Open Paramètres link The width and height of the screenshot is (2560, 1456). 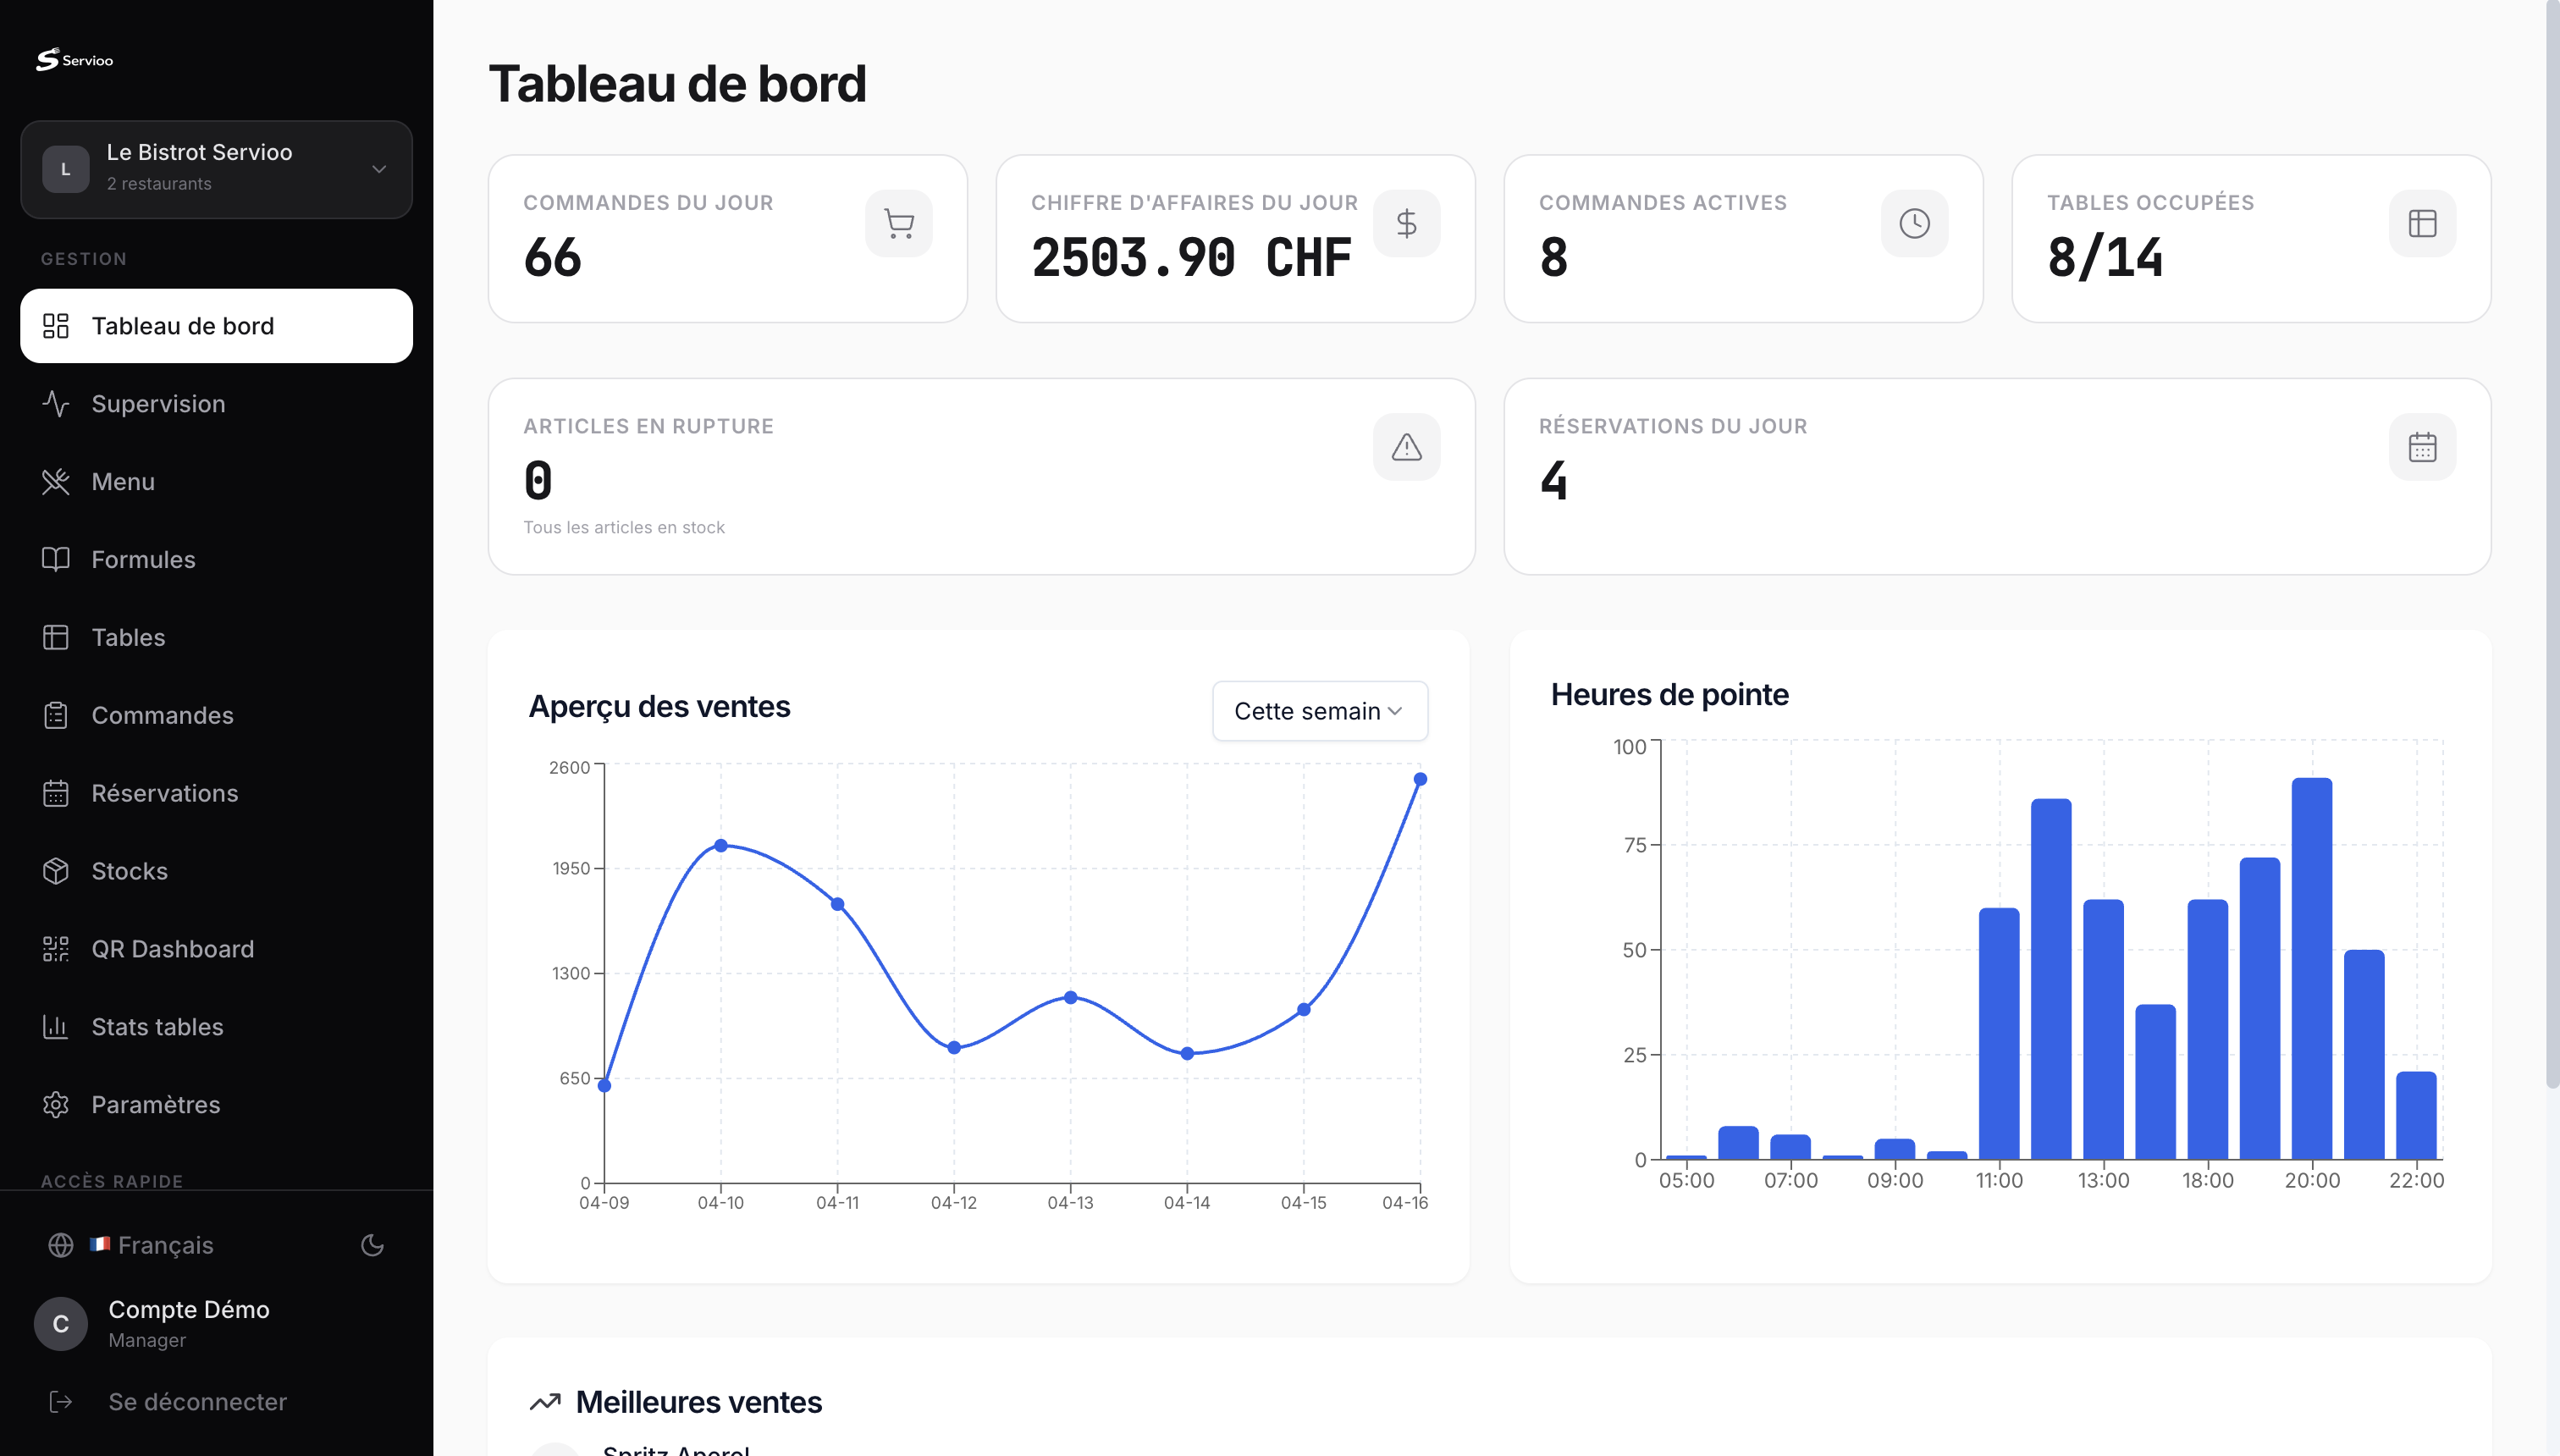tap(216, 1105)
